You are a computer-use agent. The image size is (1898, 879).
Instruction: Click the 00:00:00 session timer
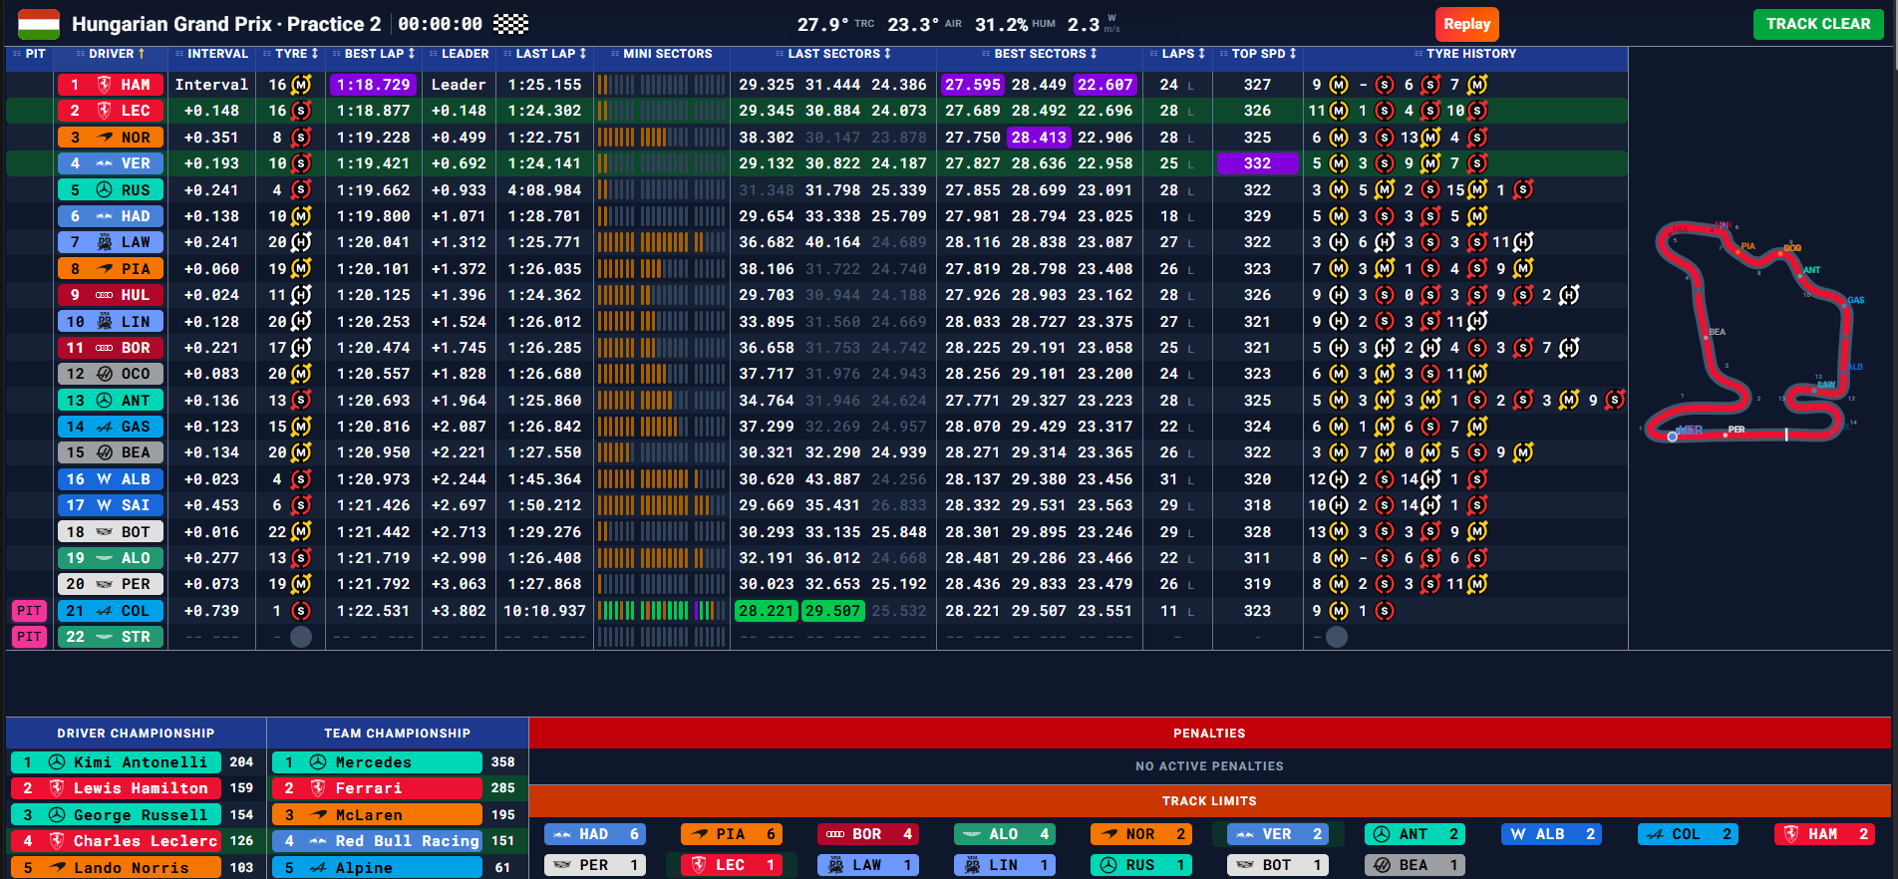click(x=440, y=24)
